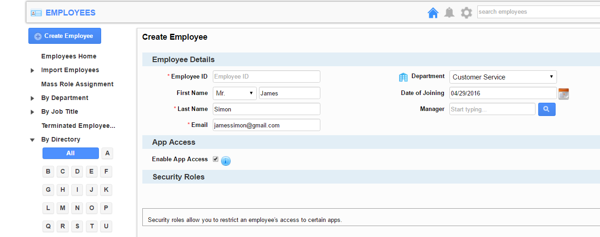Click the Create Employee button
This screenshot has width=600, height=237.
[65, 36]
